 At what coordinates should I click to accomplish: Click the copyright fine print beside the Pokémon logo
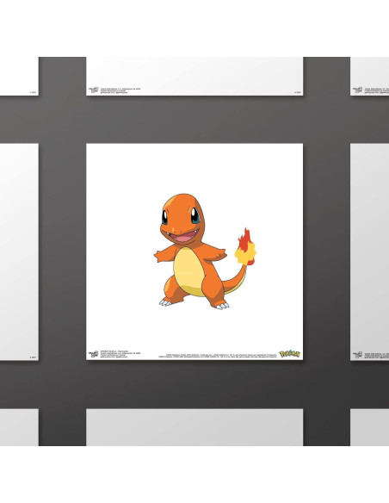tap(217, 356)
